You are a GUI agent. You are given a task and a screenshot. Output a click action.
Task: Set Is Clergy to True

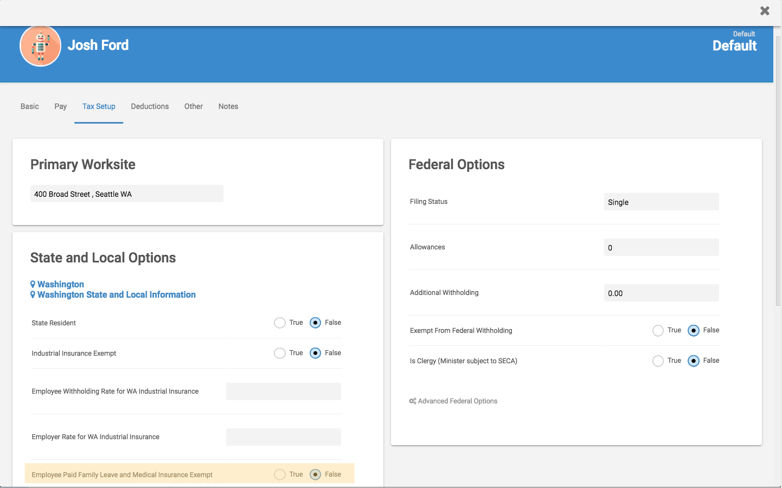658,361
